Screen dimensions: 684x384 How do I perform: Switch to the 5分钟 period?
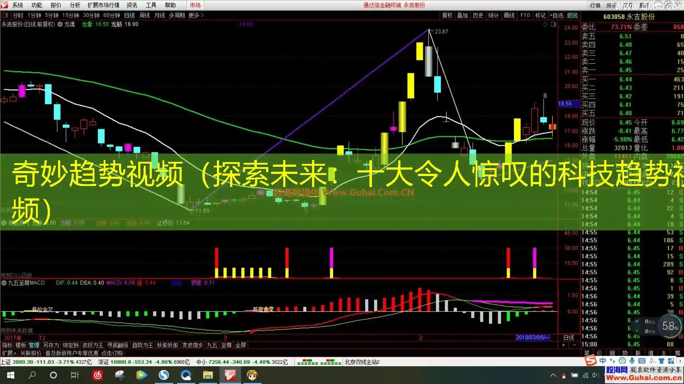coord(52,15)
